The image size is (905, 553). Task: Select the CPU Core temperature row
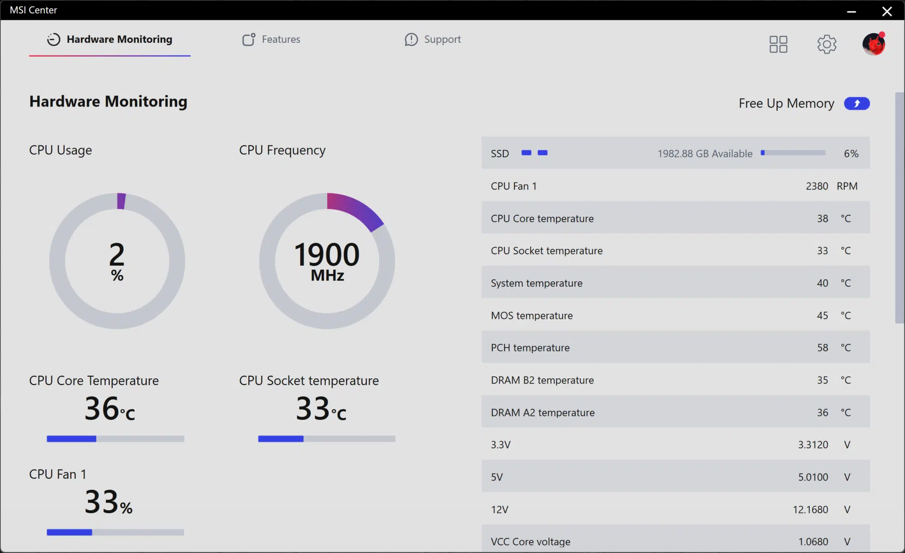coord(676,218)
